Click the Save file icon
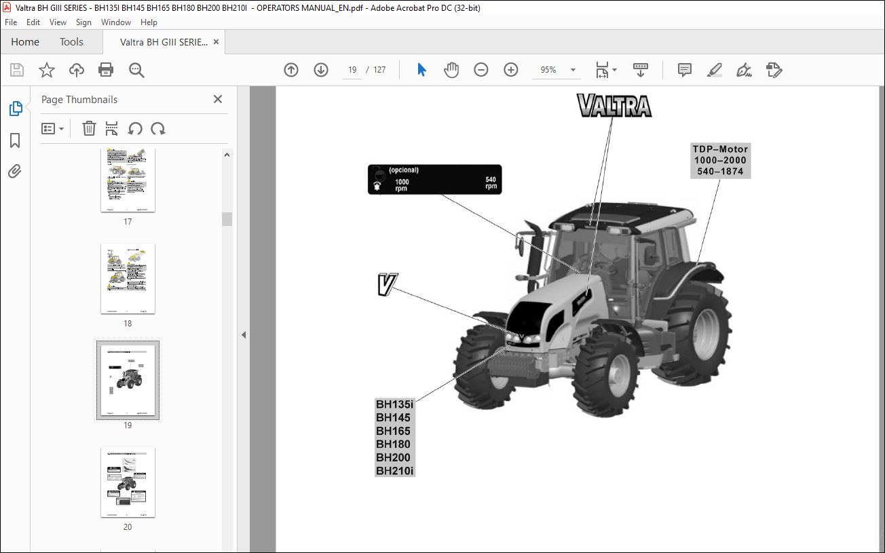Viewport: 885px width, 553px height. click(17, 70)
